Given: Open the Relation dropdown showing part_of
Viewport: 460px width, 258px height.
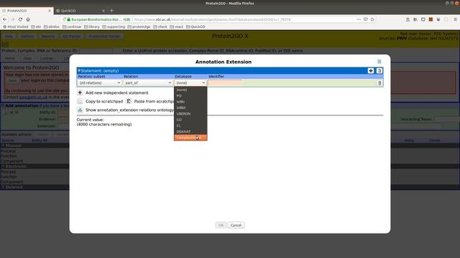Looking at the screenshot, I should pos(147,83).
